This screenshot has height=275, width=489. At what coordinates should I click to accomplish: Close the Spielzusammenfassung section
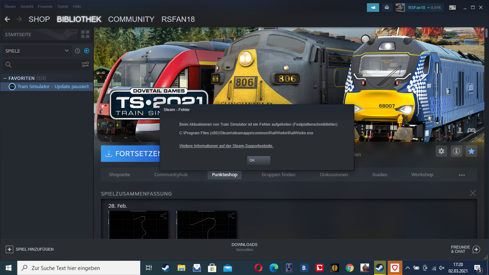[473, 193]
